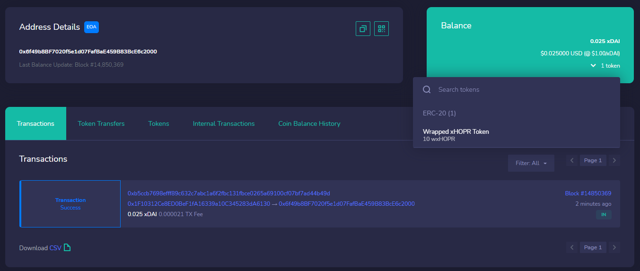Collapse the 1 token dropdown
This screenshot has width=640, height=271.
tap(605, 66)
